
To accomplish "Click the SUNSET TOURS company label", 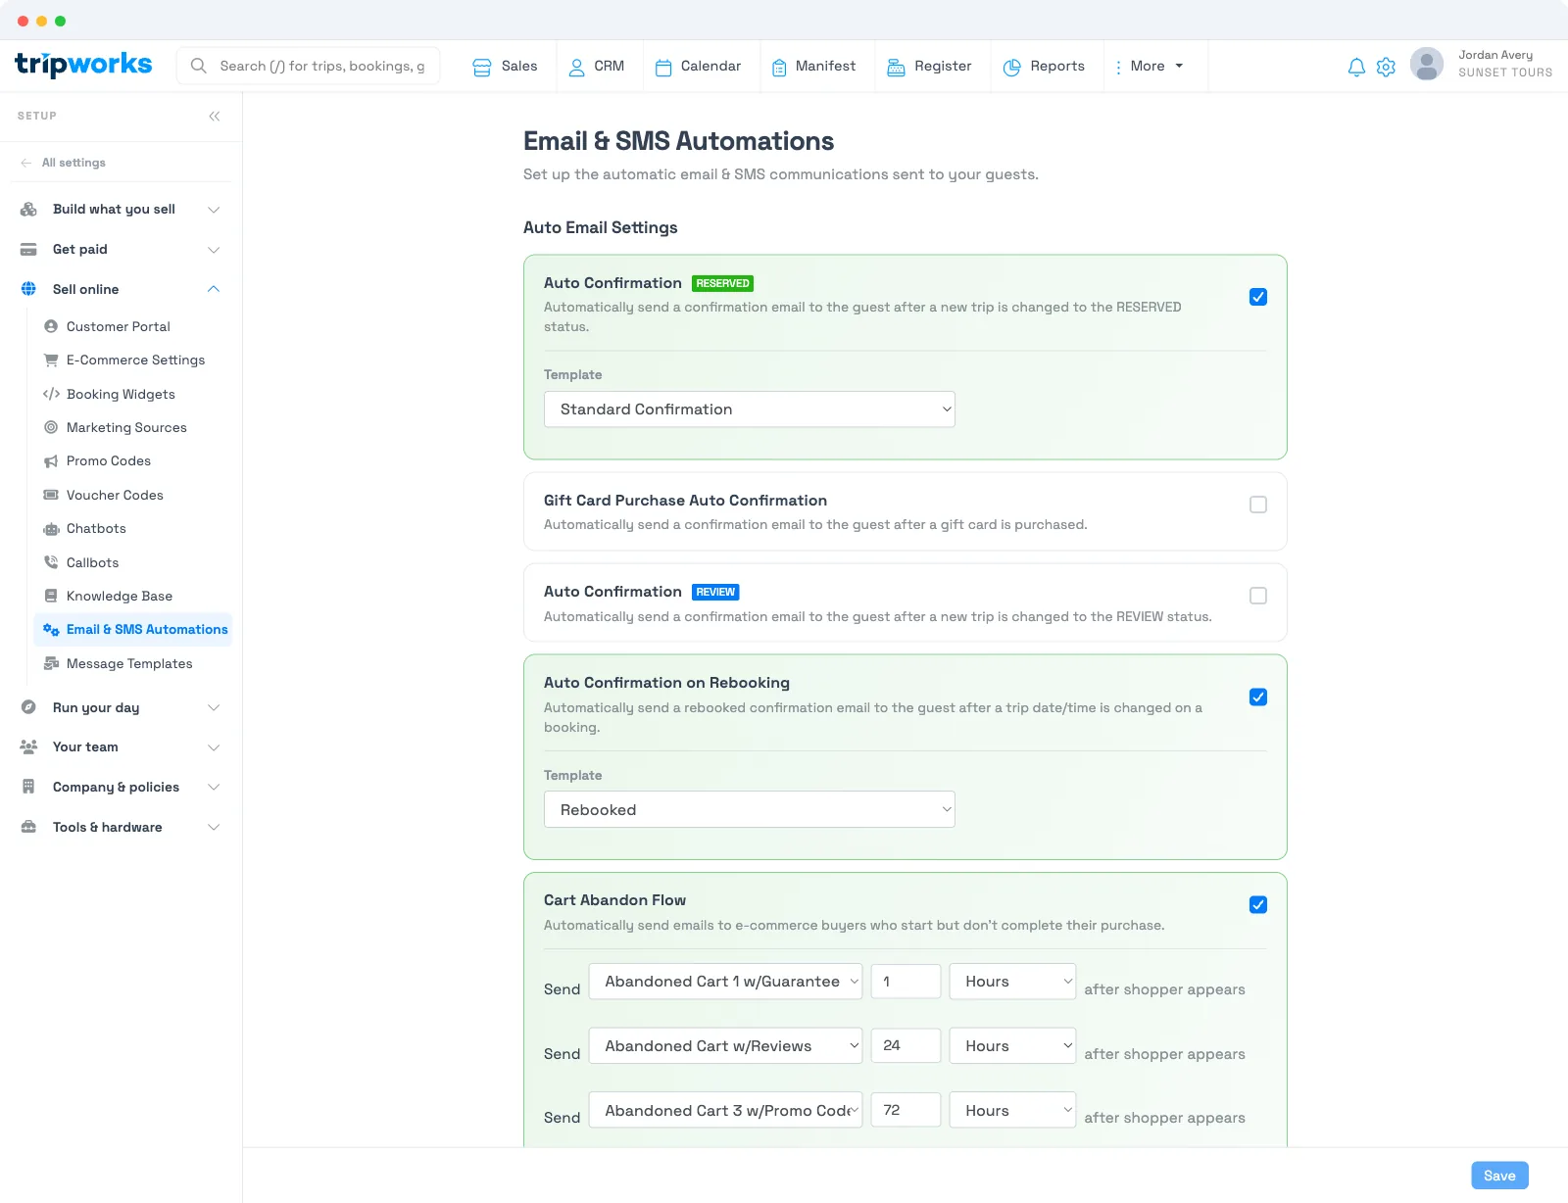I will (x=1505, y=72).
